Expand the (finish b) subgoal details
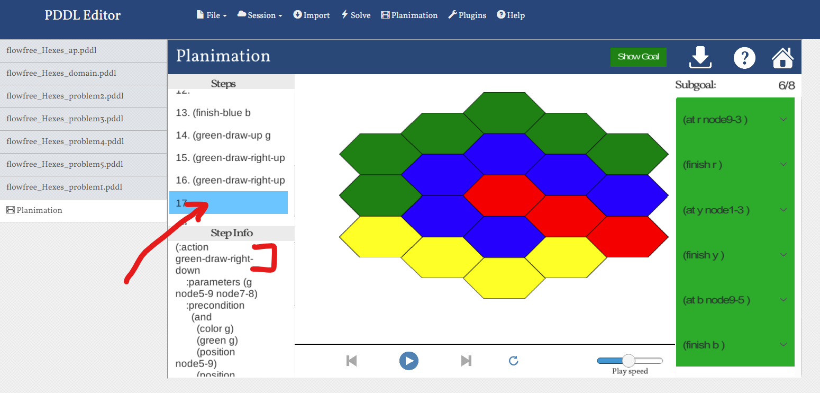Image resolution: width=820 pixels, height=393 pixels. 783,345
